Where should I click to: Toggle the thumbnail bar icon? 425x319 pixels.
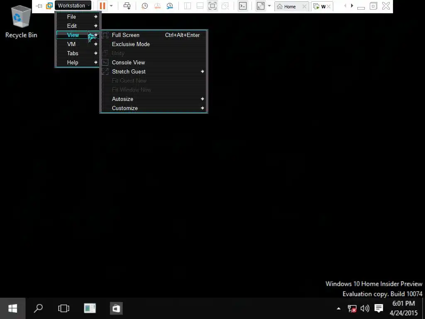200,6
